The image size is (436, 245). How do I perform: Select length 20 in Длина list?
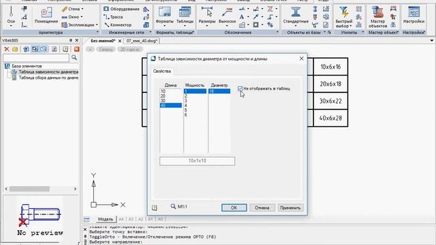pyautogui.click(x=171, y=96)
